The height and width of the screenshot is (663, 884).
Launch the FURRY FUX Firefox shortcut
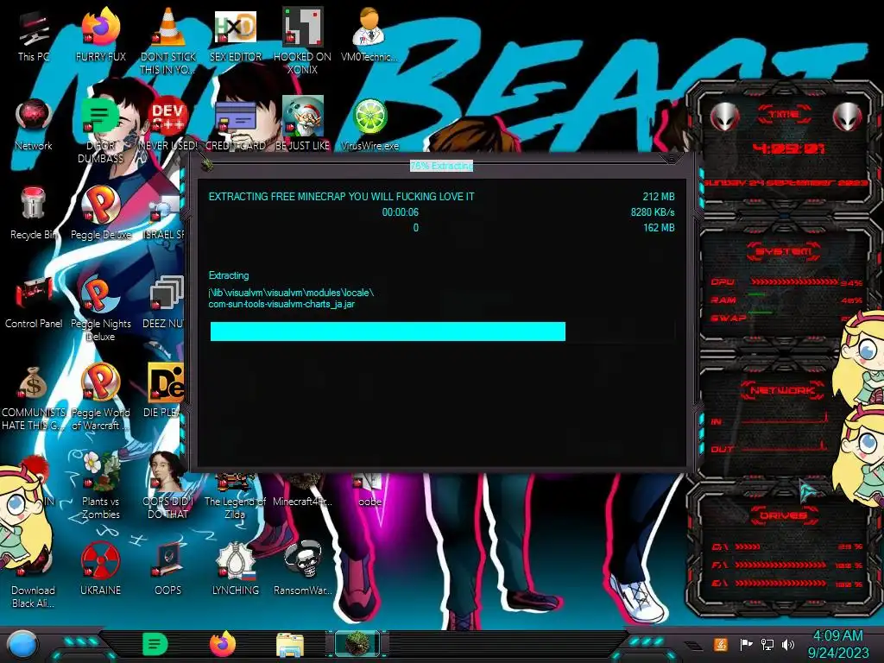tap(100, 27)
